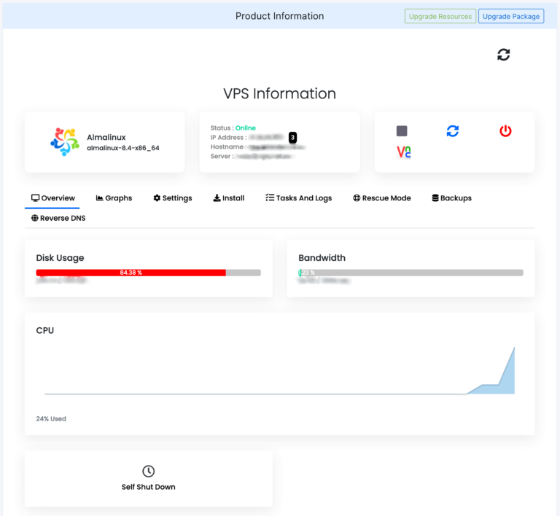Open the Backups tab
Viewport: 560px width, 516px height.
451,198
